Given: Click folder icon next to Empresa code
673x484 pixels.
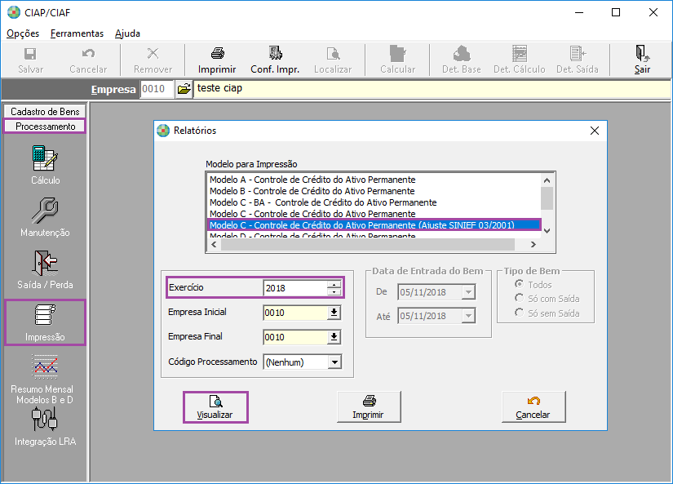Looking at the screenshot, I should click(184, 89).
